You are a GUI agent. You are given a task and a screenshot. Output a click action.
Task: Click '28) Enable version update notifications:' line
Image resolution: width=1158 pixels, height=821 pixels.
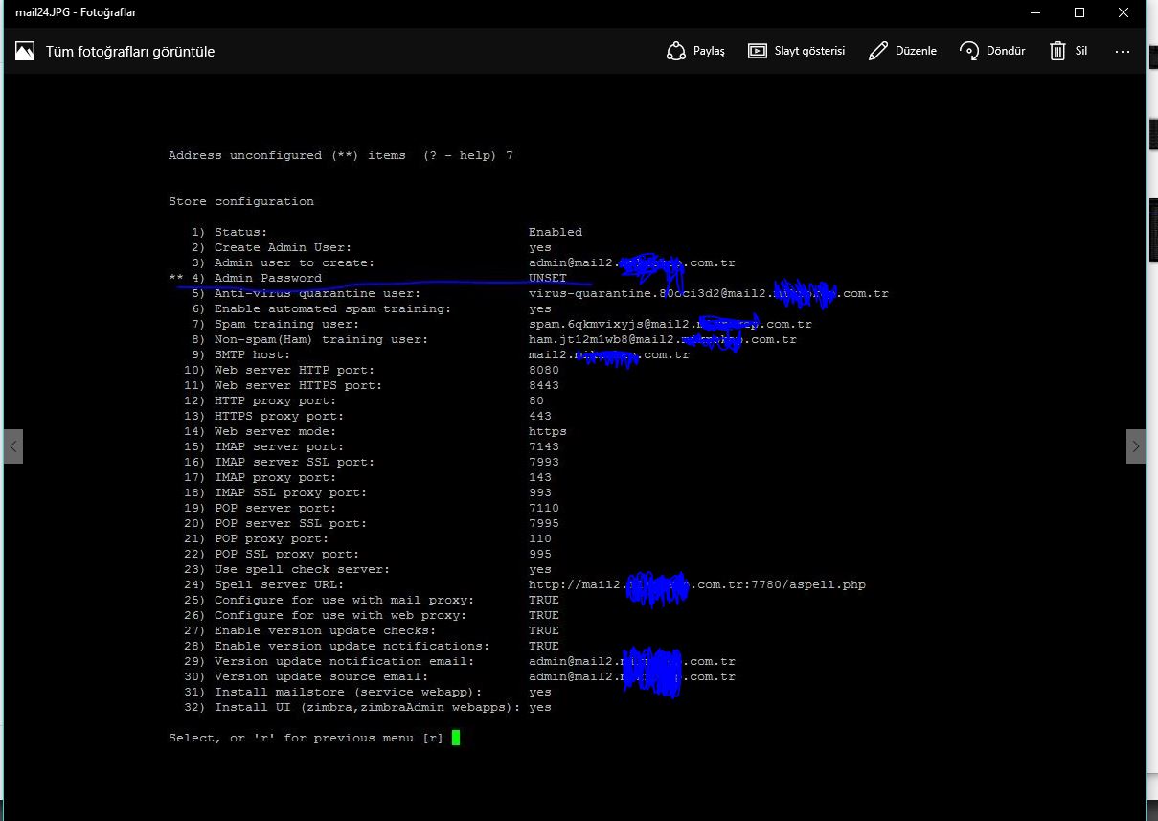pyautogui.click(x=337, y=646)
